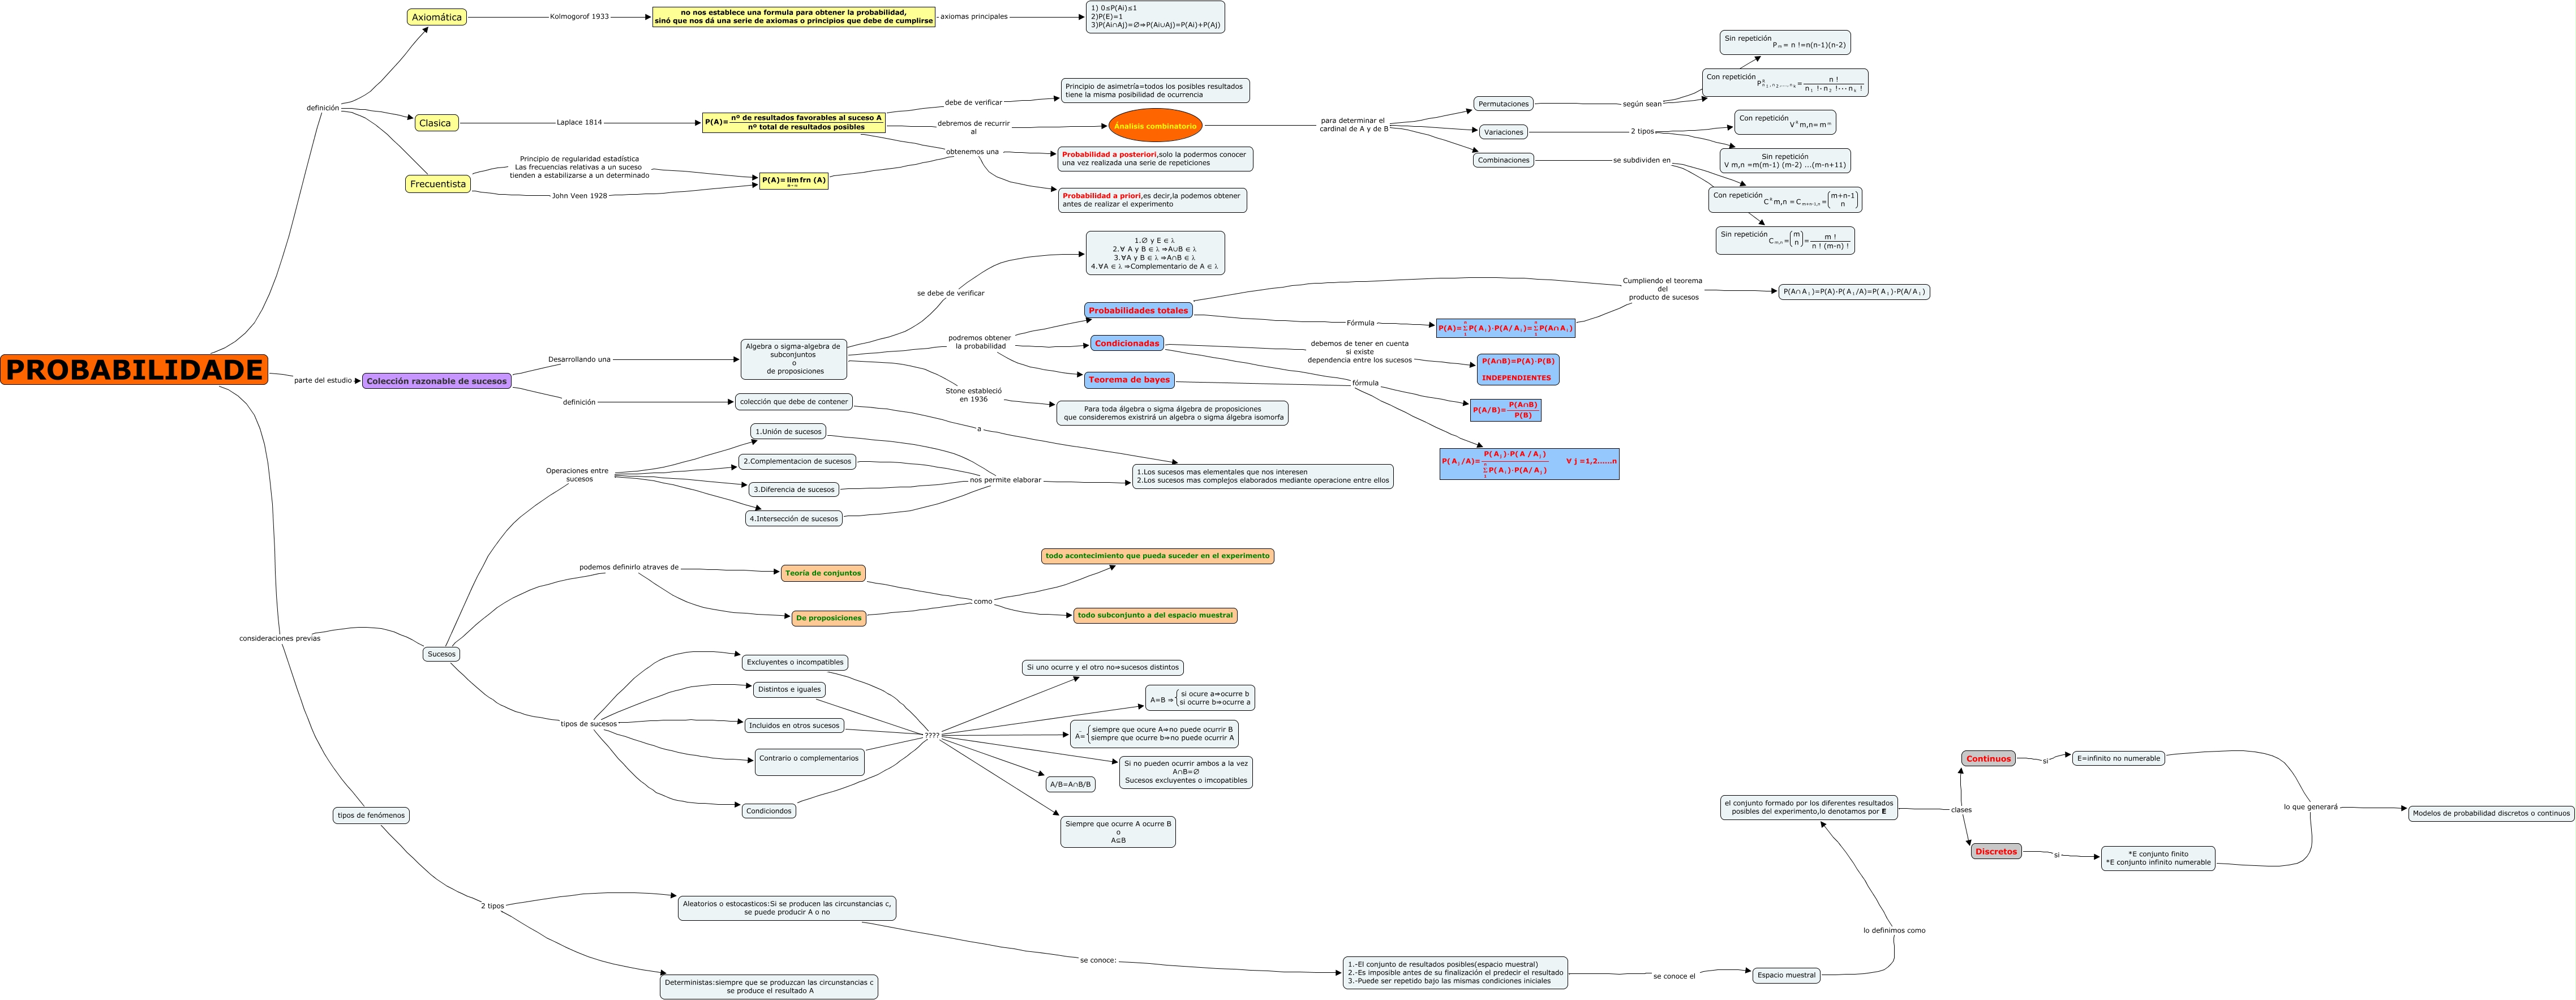Select the Teoría de conjuntos node

823,573
